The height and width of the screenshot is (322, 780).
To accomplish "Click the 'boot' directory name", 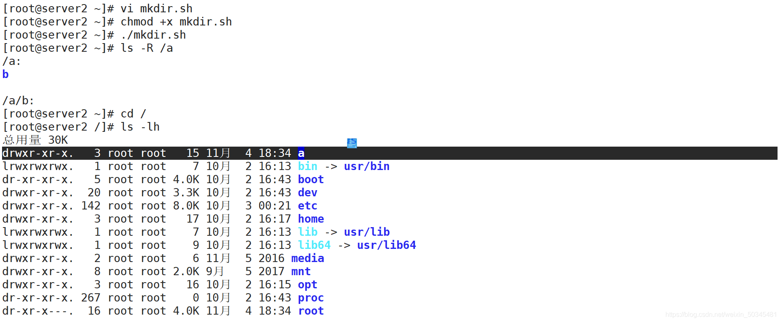I will [x=311, y=179].
